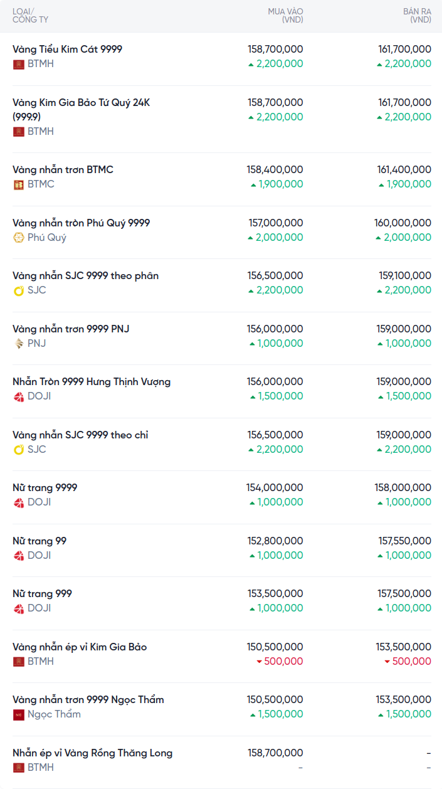442x789 pixels.
Task: Click SJC logo under Vàng nhẫn SJC theo phân
Action: (19, 290)
